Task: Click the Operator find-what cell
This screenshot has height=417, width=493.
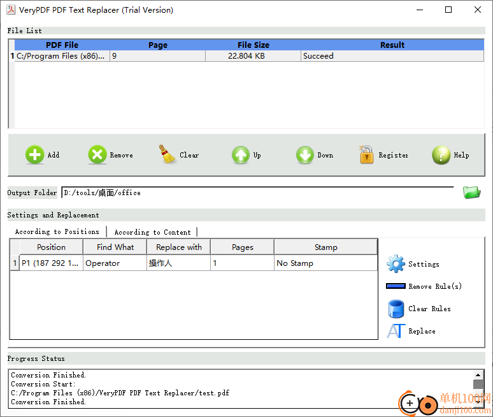Action: (x=115, y=263)
